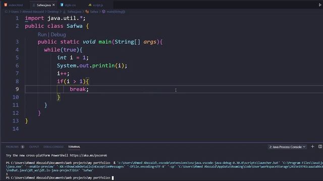Click the Debug CodeLens above main
This screenshot has height=181, width=323.
click(x=59, y=35)
